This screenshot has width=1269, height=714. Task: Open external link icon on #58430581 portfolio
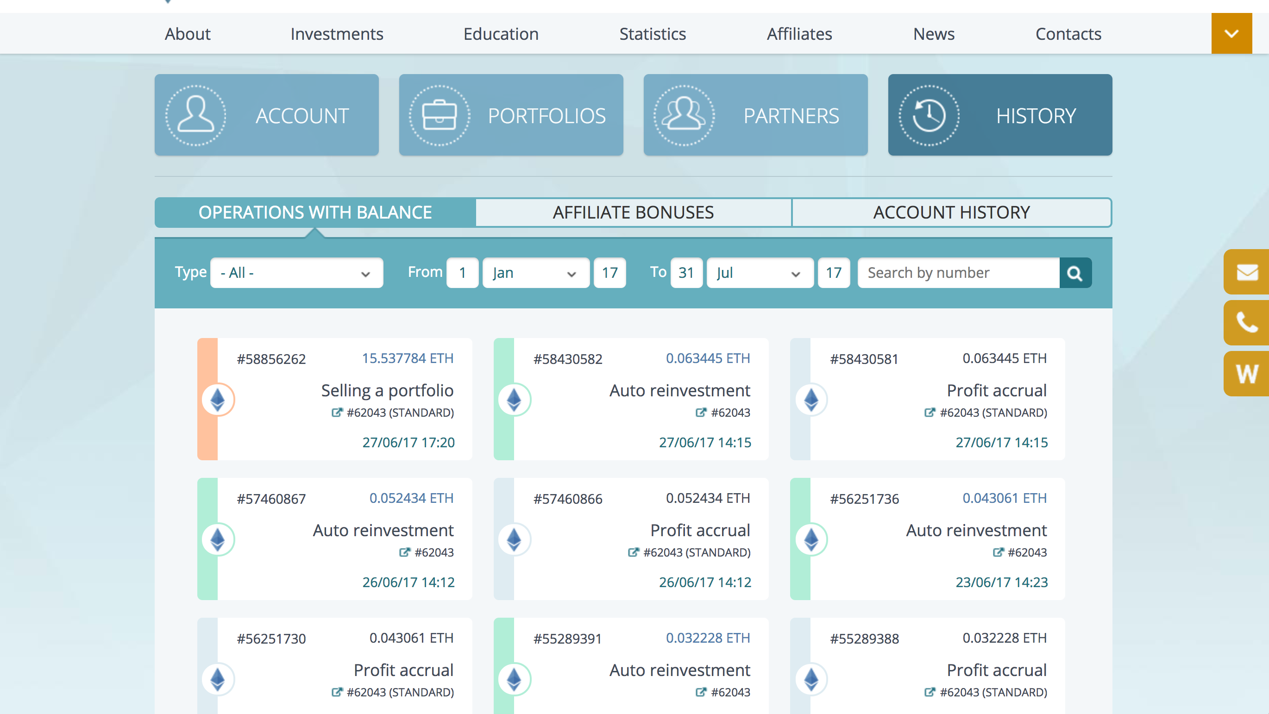tap(930, 412)
